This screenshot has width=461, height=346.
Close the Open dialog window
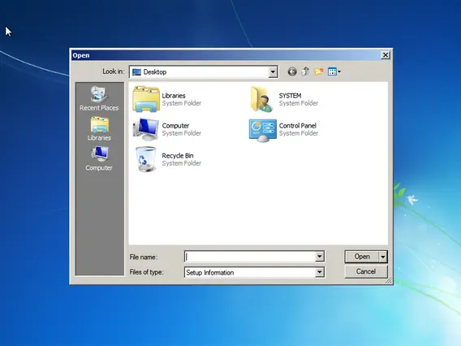[x=386, y=55]
